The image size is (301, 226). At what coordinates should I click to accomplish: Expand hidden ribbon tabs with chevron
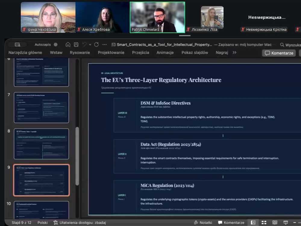point(234,53)
